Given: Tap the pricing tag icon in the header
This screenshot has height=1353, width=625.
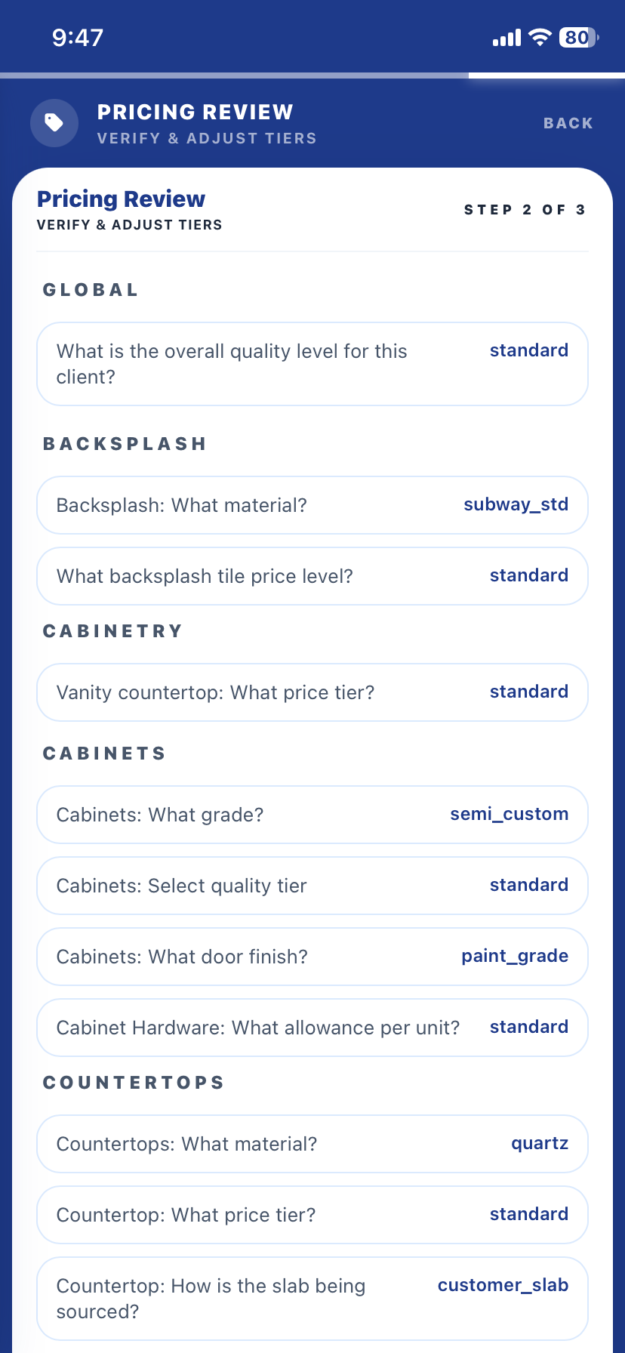Looking at the screenshot, I should click(54, 122).
